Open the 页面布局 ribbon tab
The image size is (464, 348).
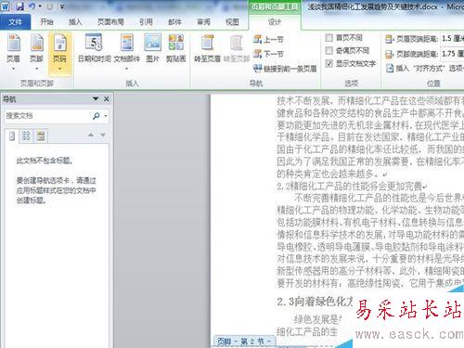tap(110, 22)
